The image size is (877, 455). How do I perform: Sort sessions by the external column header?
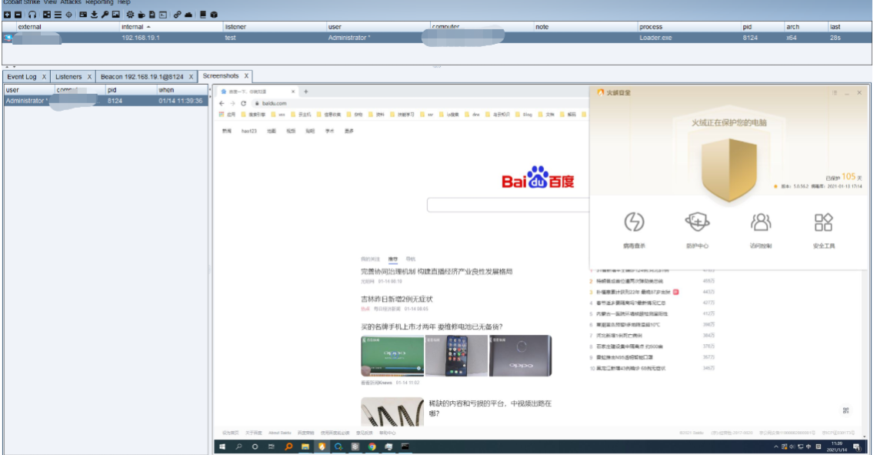67,27
